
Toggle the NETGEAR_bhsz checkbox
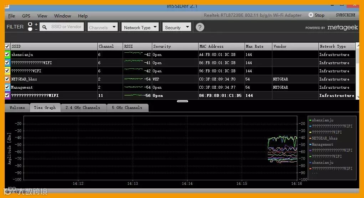click(7, 79)
